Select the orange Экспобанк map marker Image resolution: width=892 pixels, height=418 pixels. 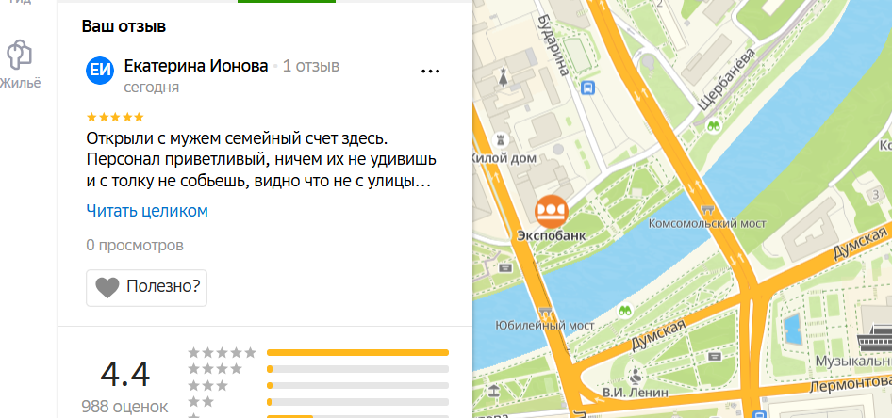point(552,211)
